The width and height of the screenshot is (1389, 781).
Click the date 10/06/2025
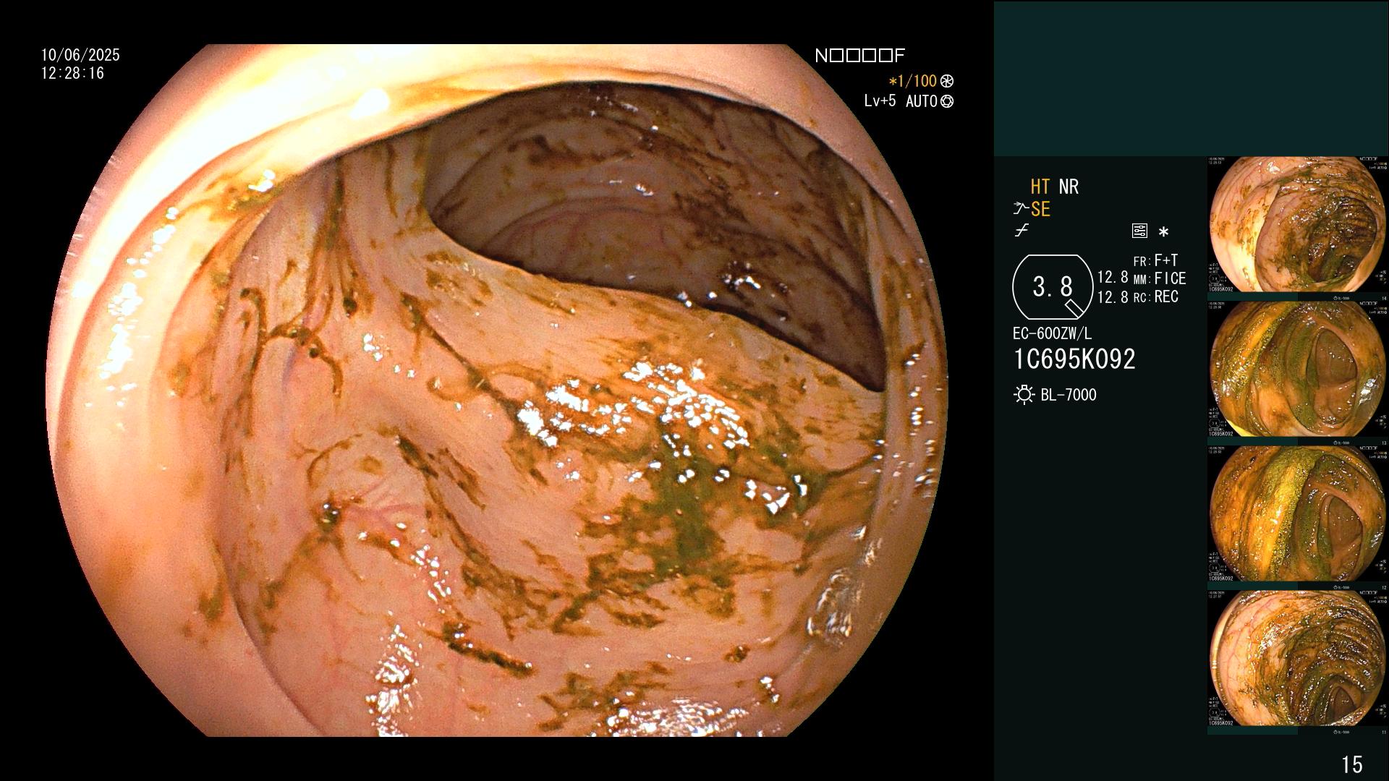click(80, 55)
